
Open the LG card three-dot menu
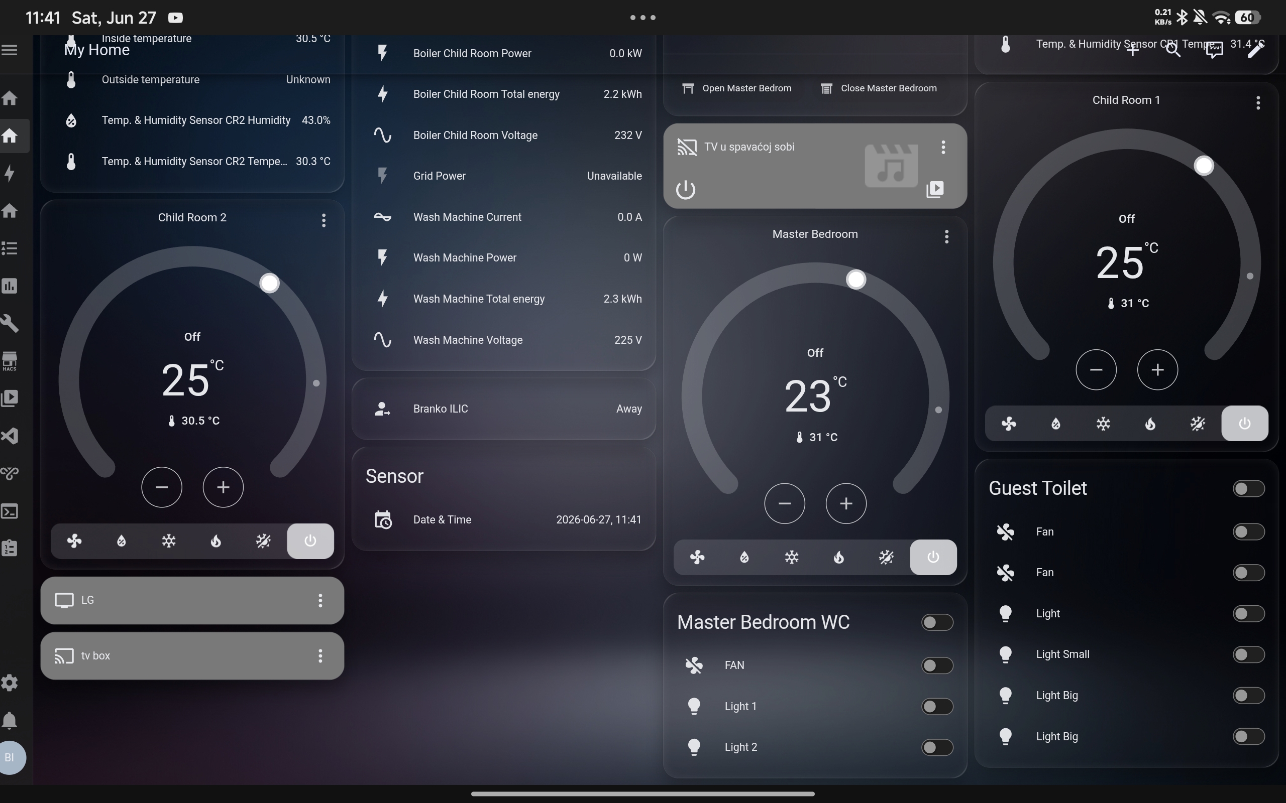pyautogui.click(x=320, y=600)
